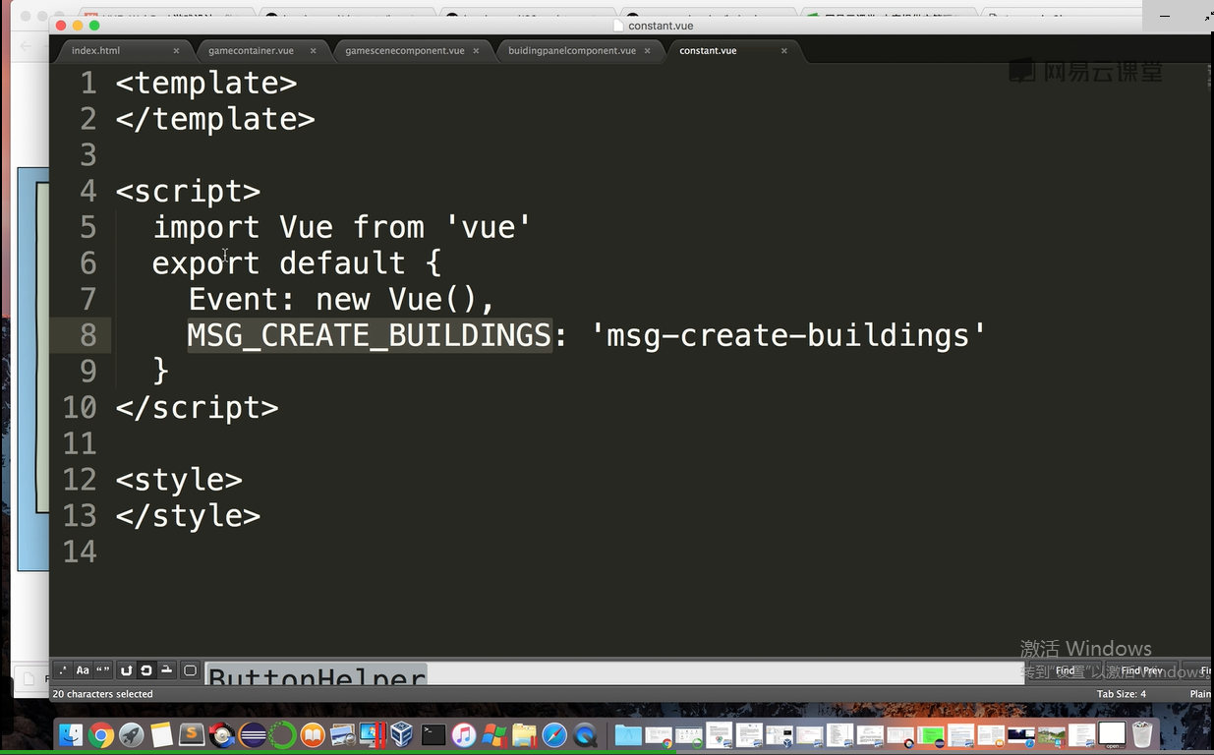Open iTunes from the dock
1214x755 pixels.
464,735
